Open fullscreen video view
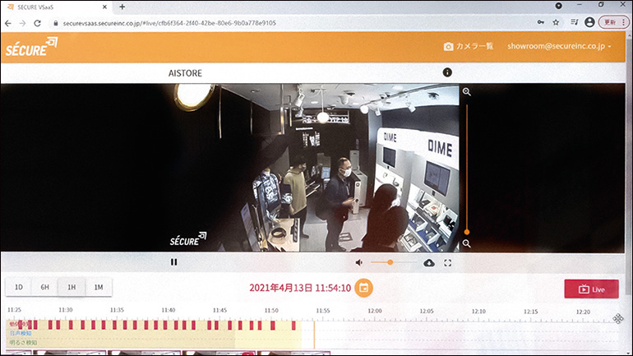Viewport: 633px width, 356px height. click(x=448, y=263)
